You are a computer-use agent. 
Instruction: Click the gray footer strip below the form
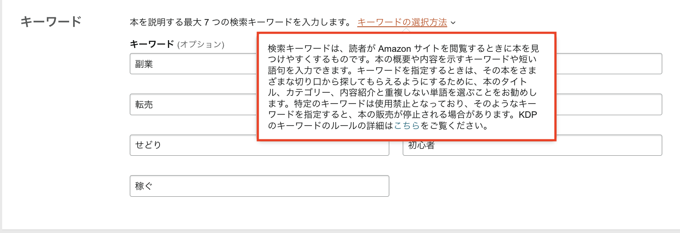click(x=340, y=231)
